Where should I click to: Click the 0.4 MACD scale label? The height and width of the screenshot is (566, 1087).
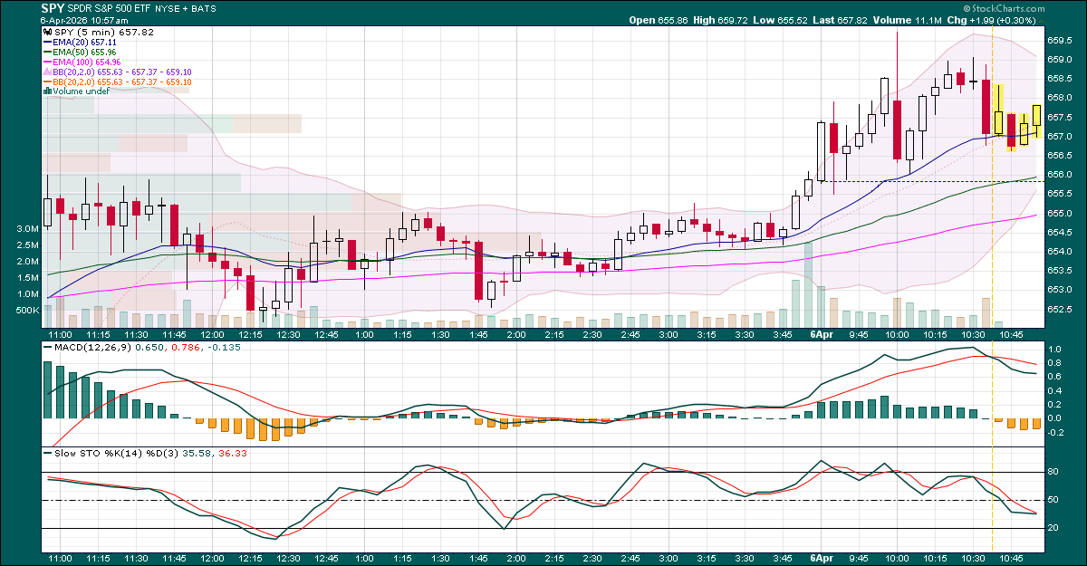[x=1055, y=390]
